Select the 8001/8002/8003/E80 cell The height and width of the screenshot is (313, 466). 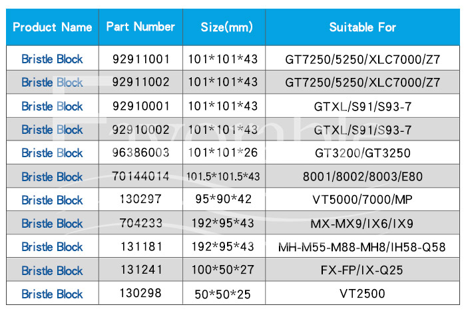pos(363,176)
